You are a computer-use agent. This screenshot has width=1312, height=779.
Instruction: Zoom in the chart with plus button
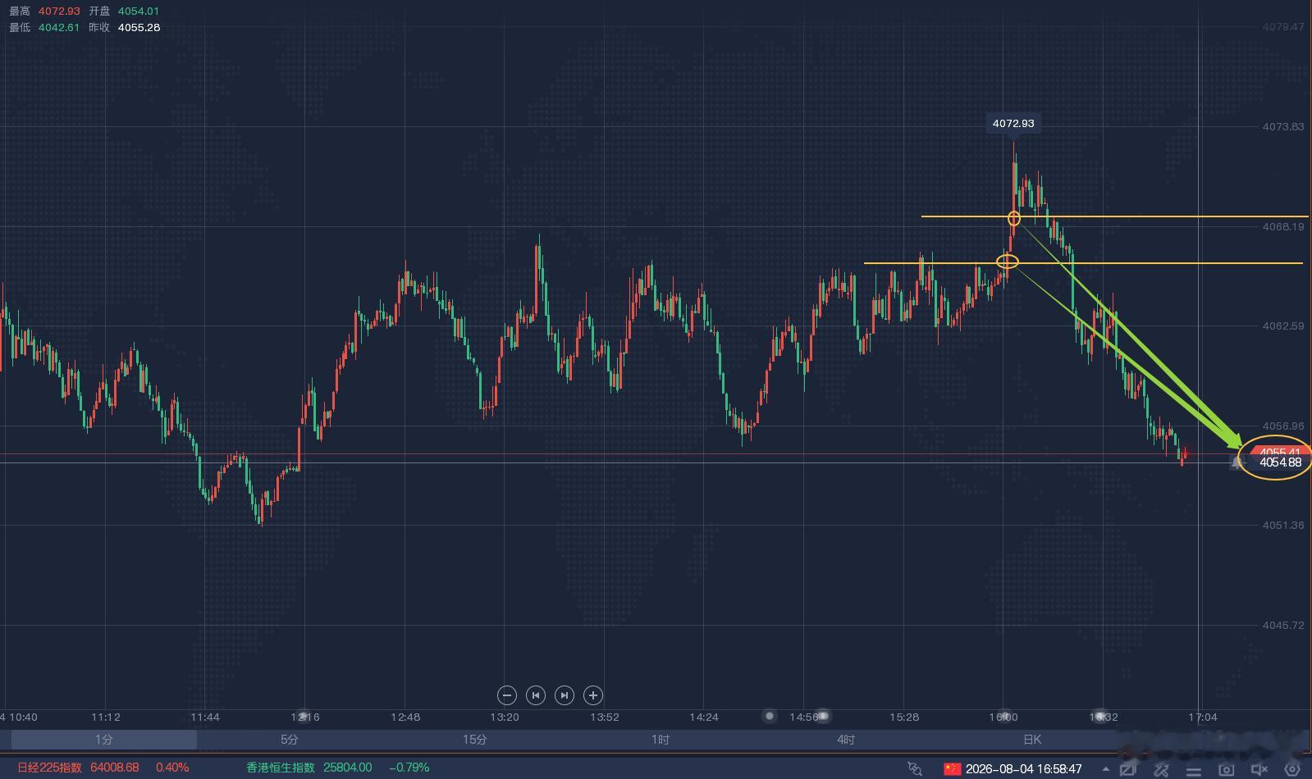[x=593, y=695]
